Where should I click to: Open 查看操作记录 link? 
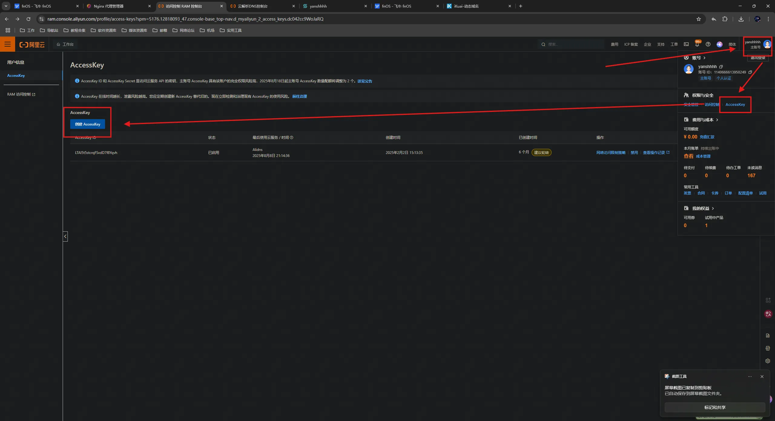[656, 153]
